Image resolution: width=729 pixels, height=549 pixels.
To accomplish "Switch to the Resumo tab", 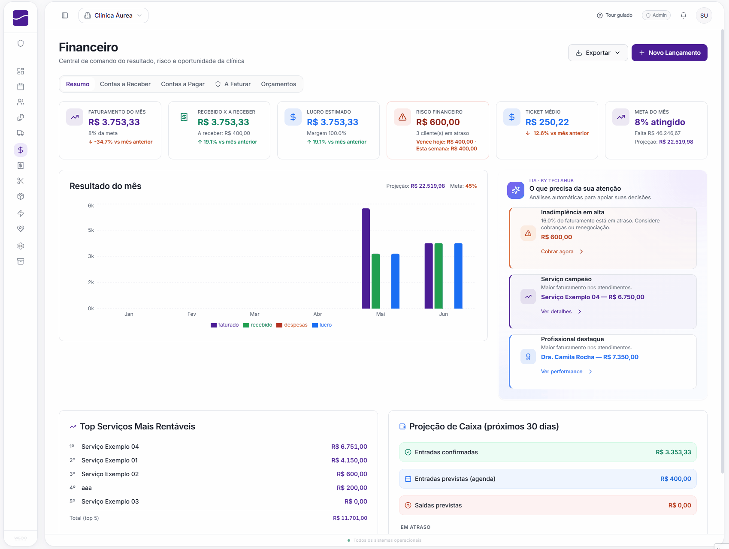I will (x=78, y=84).
